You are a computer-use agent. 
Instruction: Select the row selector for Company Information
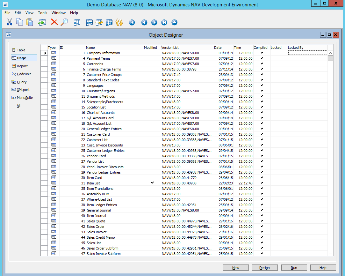[x=44, y=53]
